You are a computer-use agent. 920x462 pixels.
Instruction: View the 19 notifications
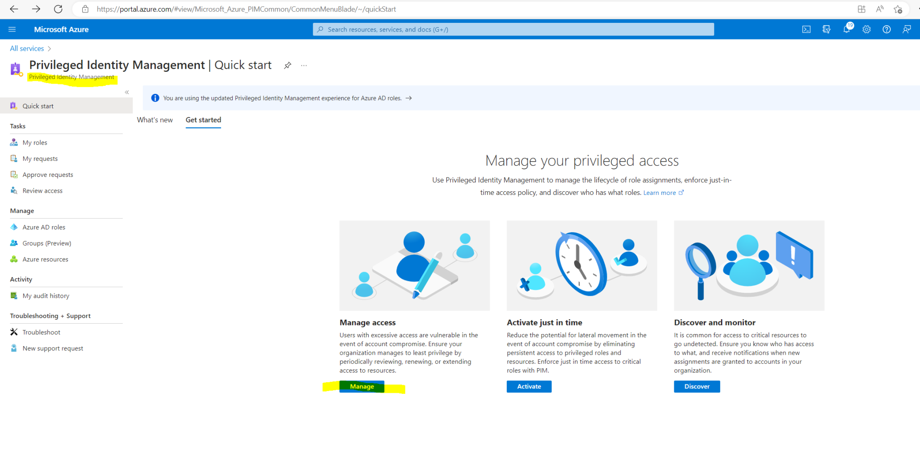(847, 29)
